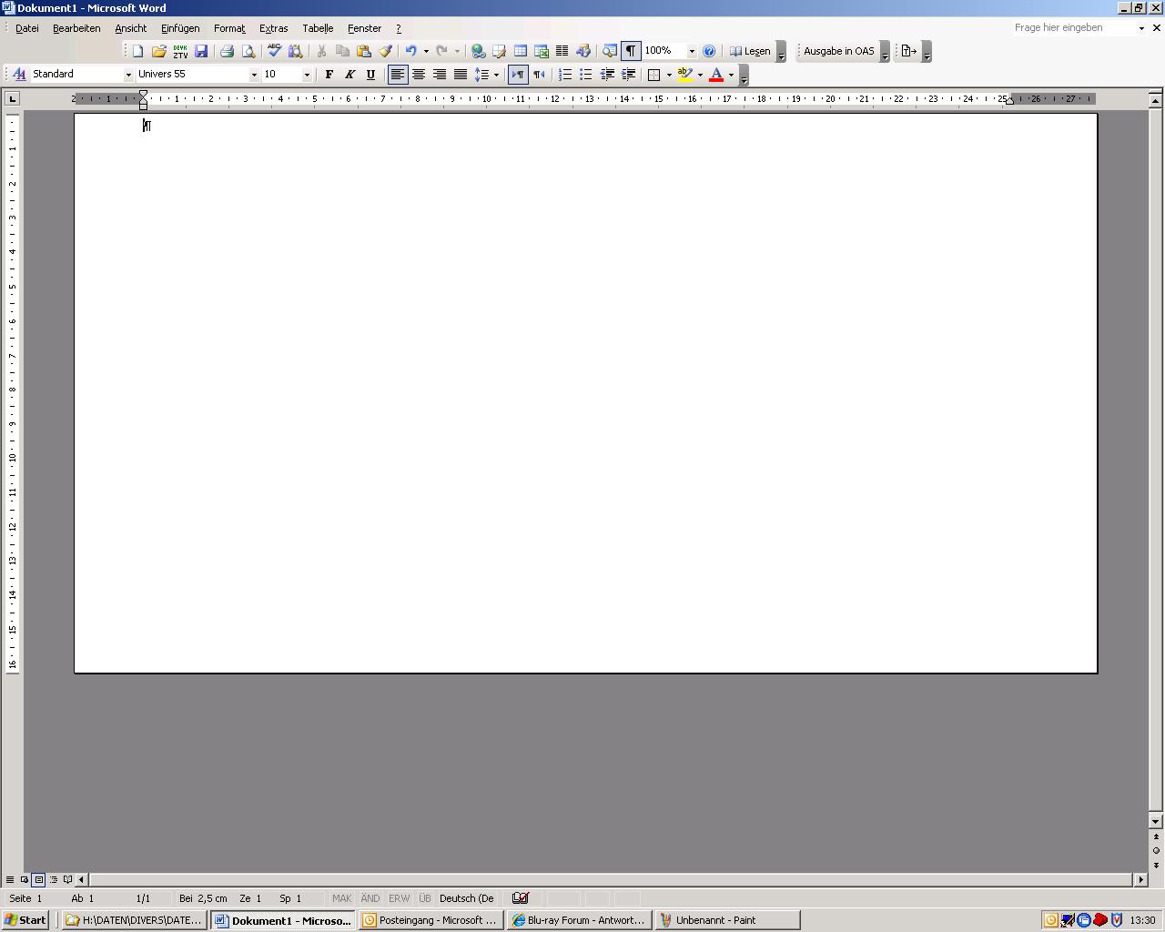Click the Ausgabe in OAS button
The width and height of the screenshot is (1165, 932).
click(x=838, y=51)
